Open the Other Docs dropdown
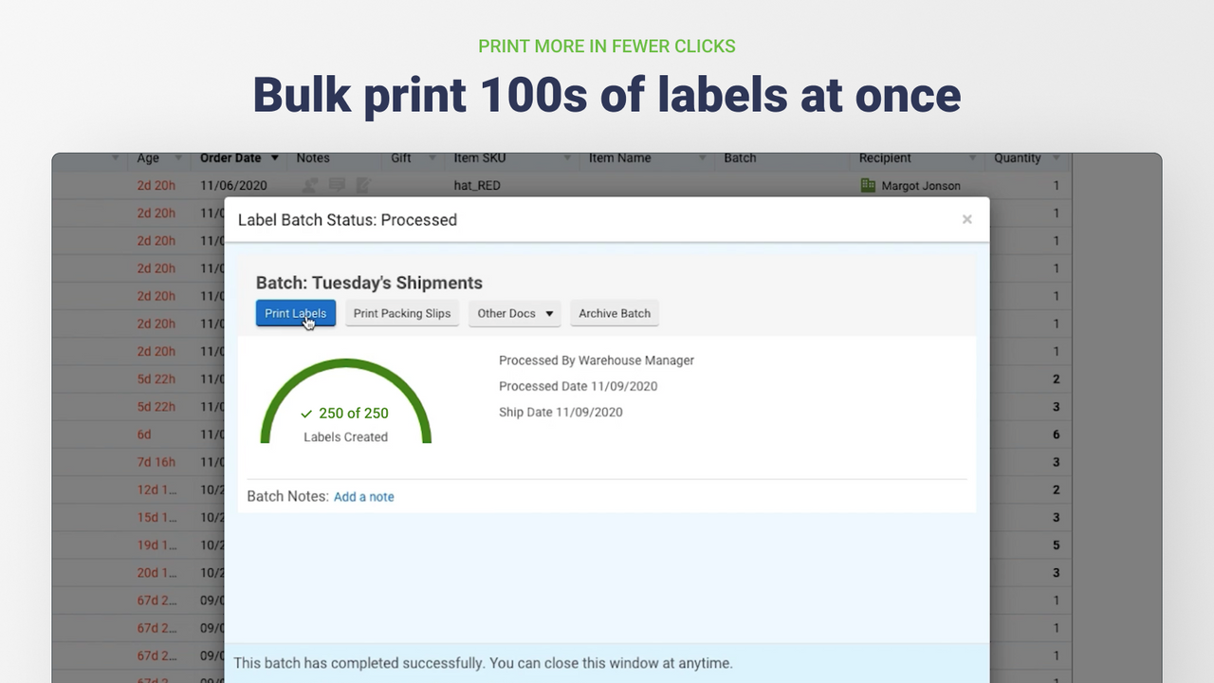 [514, 313]
